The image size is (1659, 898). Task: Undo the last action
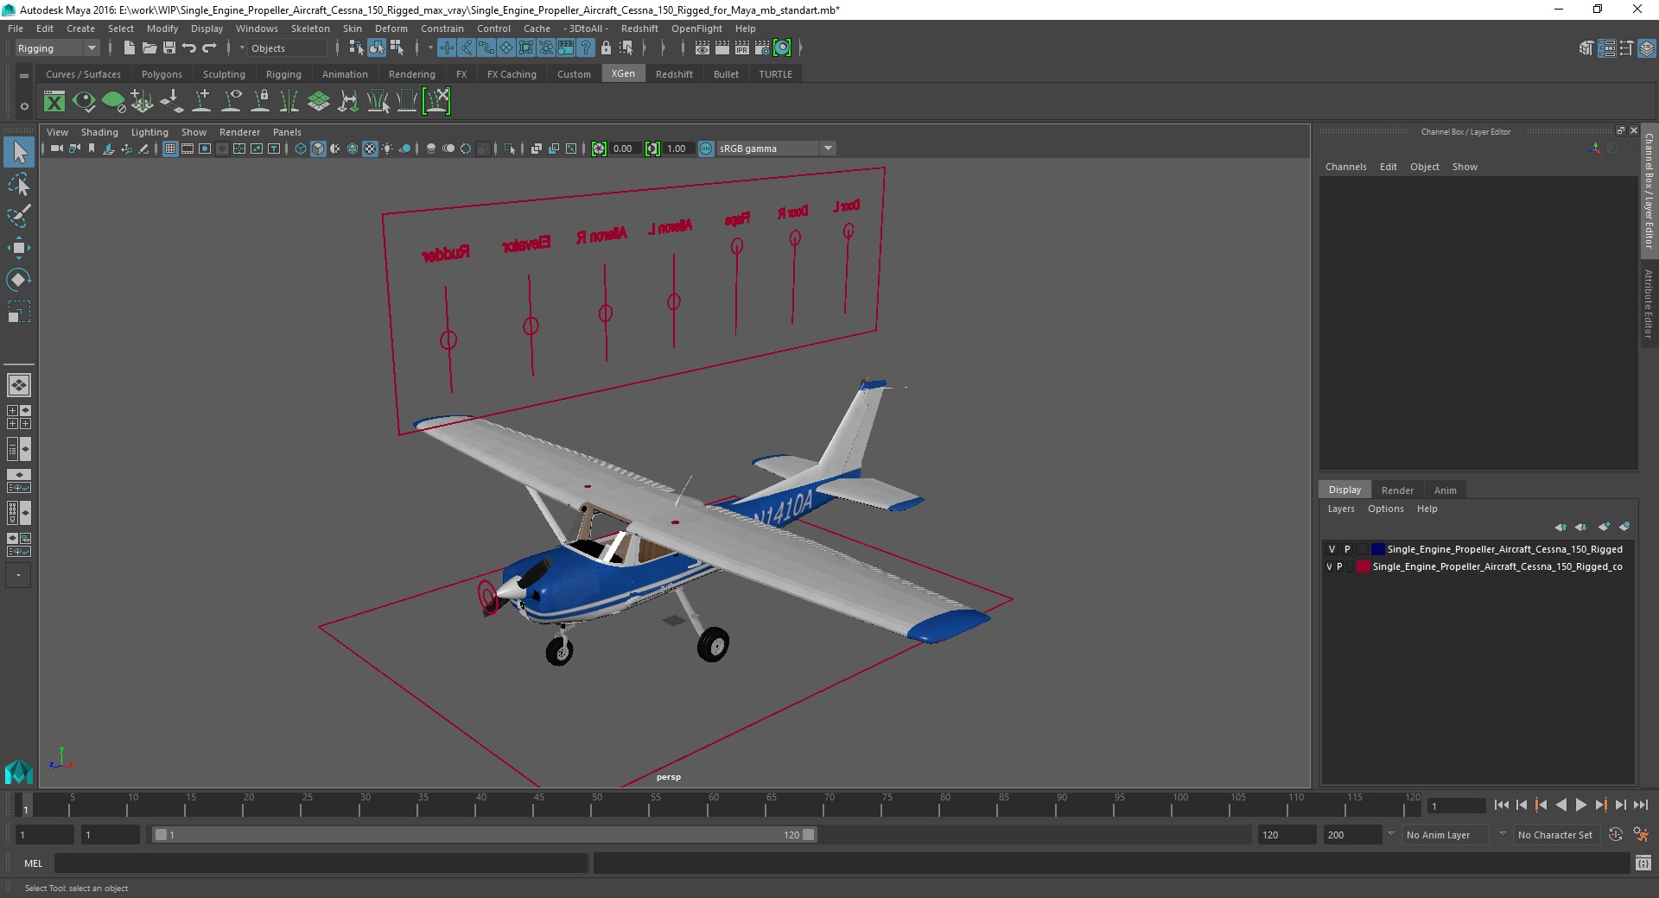click(189, 48)
